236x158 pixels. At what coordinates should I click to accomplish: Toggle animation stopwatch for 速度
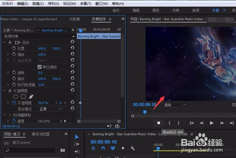click(x=14, y=121)
